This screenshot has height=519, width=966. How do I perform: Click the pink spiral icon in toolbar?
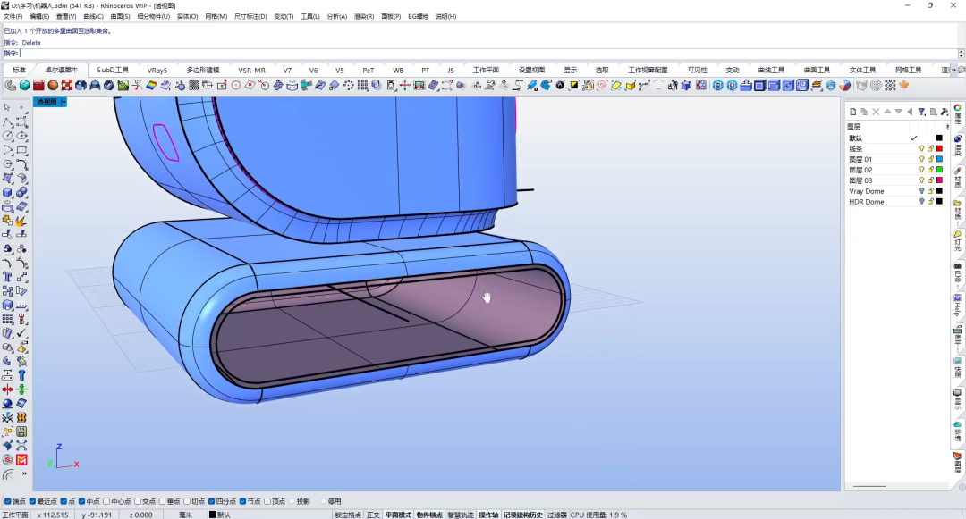pos(603,86)
